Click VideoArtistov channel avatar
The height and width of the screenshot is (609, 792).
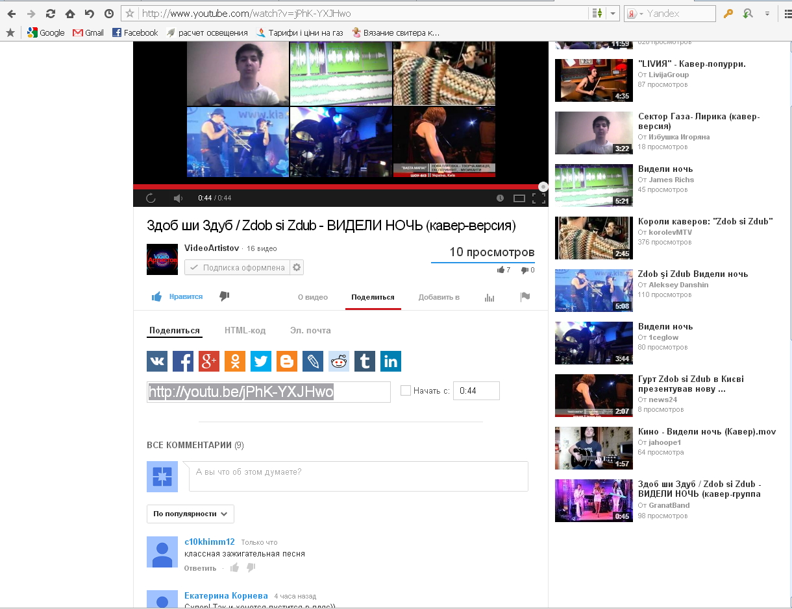[x=162, y=259]
